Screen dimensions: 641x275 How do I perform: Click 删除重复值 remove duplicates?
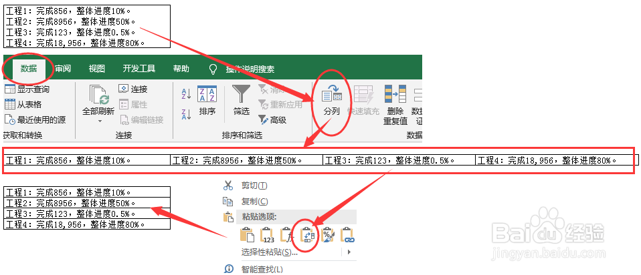(395, 105)
